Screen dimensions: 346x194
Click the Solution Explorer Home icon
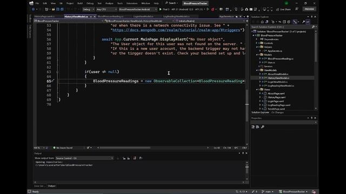(262, 22)
